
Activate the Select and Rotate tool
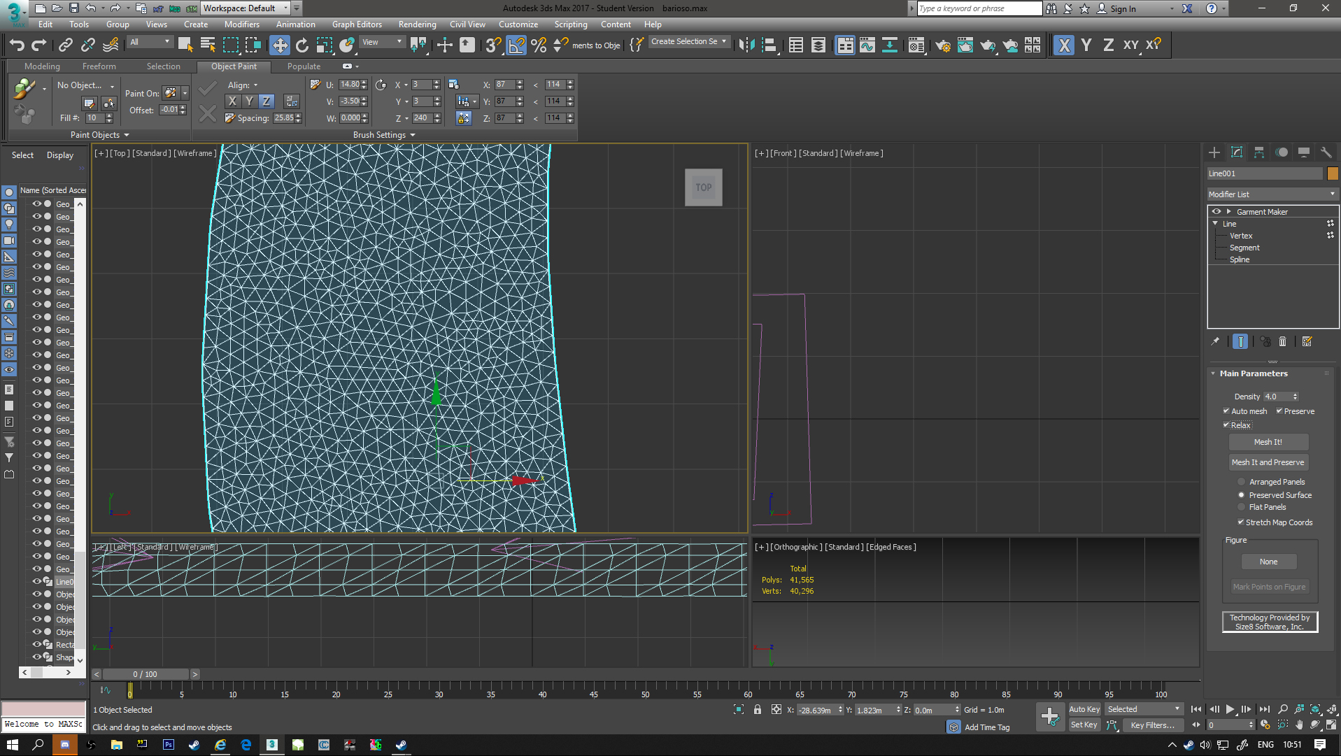(302, 45)
